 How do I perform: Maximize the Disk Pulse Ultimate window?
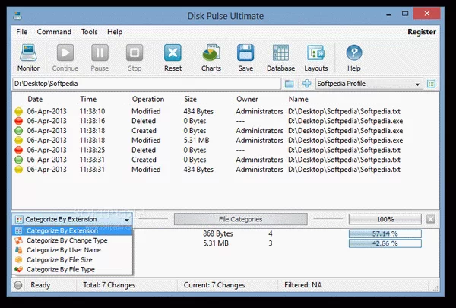tap(405, 14)
